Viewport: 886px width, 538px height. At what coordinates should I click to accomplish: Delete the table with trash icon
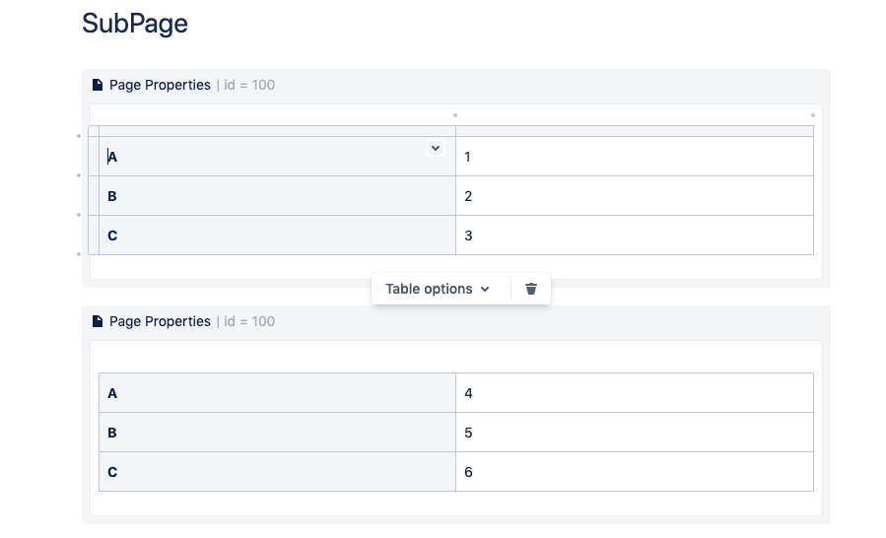[530, 289]
